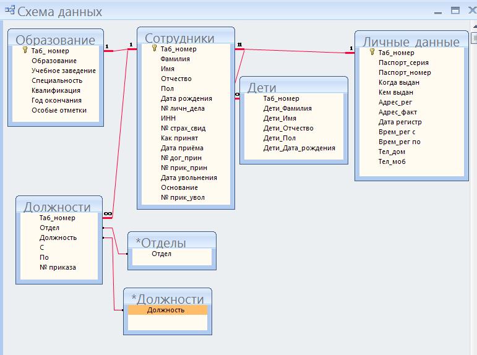Image resolution: width=477 pixels, height=355 pixels.
Task: Select the ИНН field
Action: tap(186, 118)
